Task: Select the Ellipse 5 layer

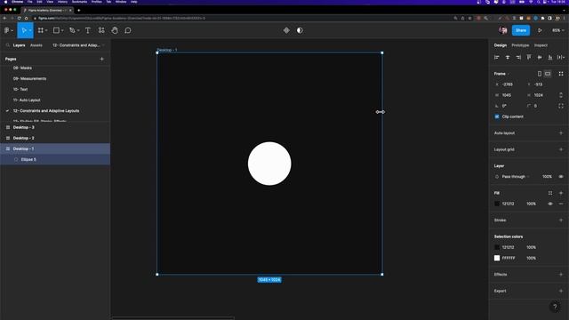Action: click(55, 160)
